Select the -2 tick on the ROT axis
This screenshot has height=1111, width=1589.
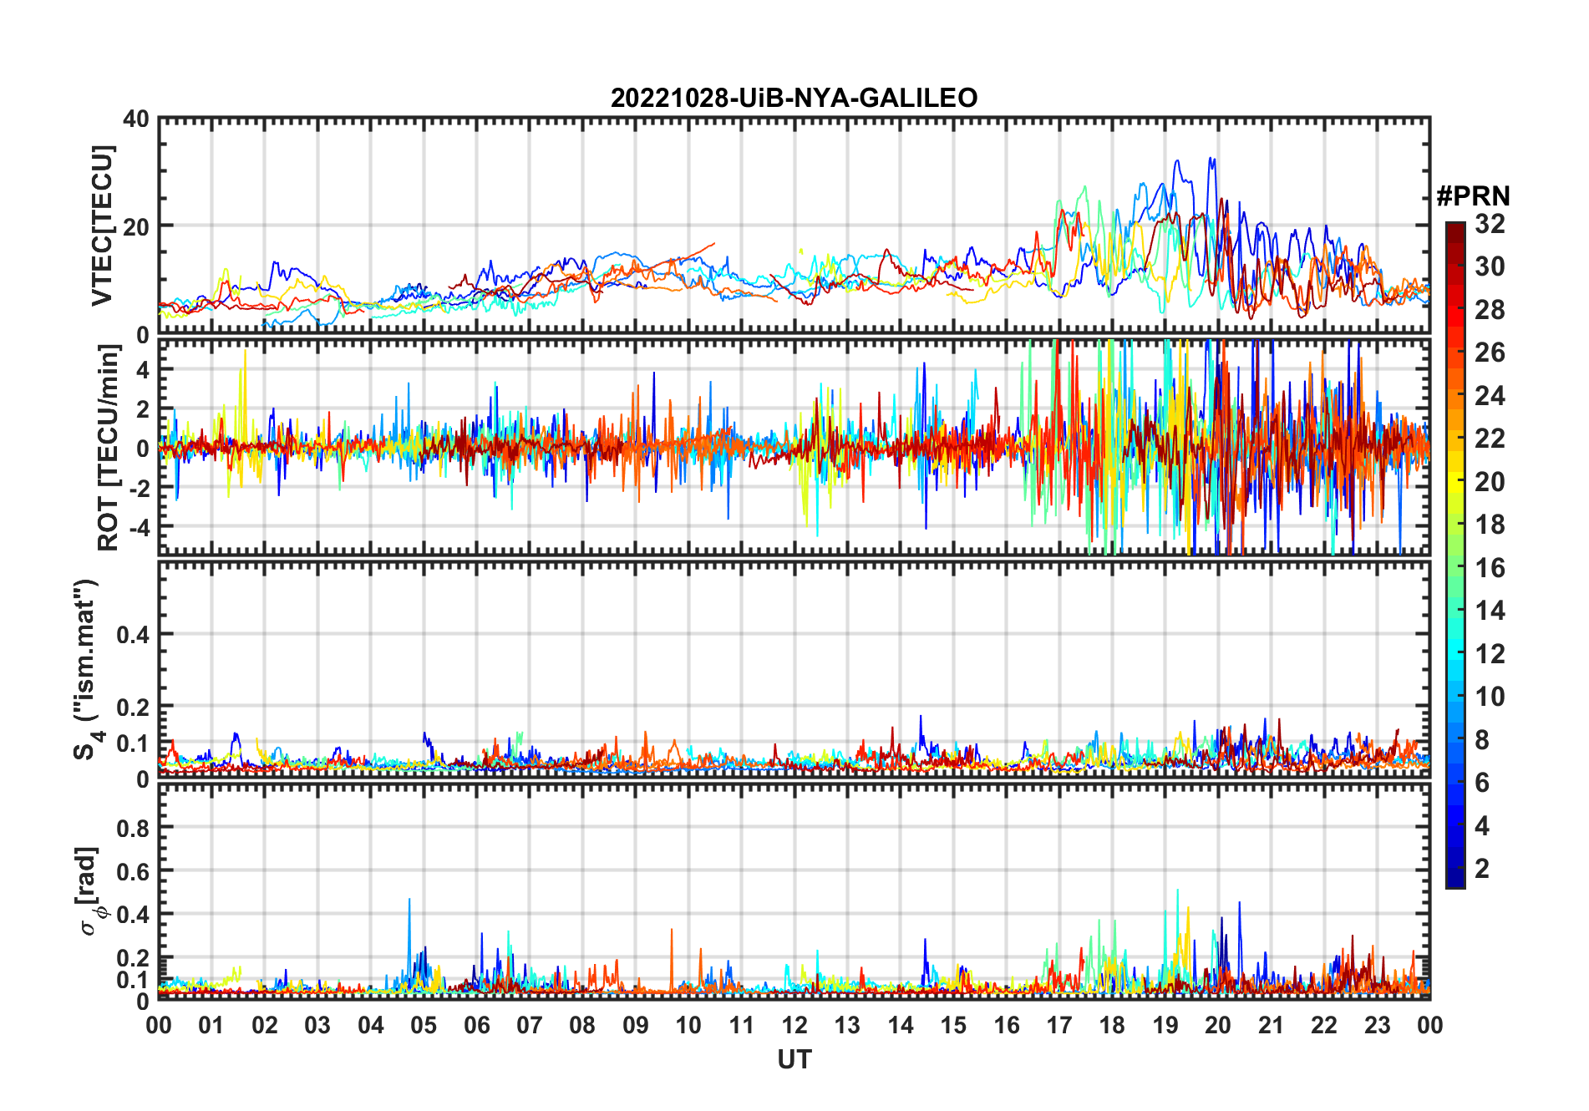[140, 488]
